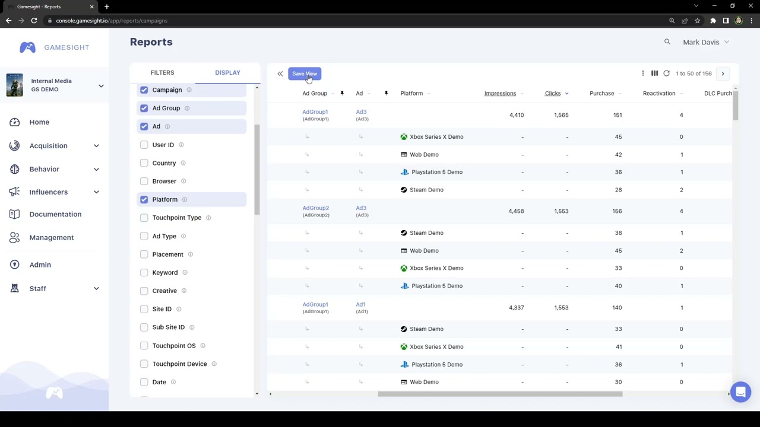Click the display options list scrollbar
760x427 pixels.
(x=257, y=170)
